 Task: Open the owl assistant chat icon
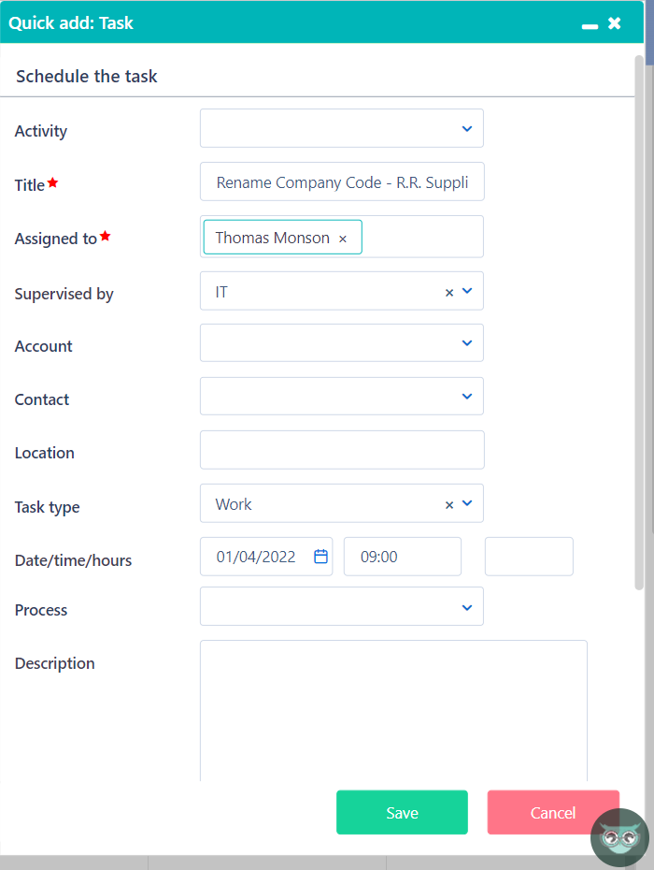619,838
